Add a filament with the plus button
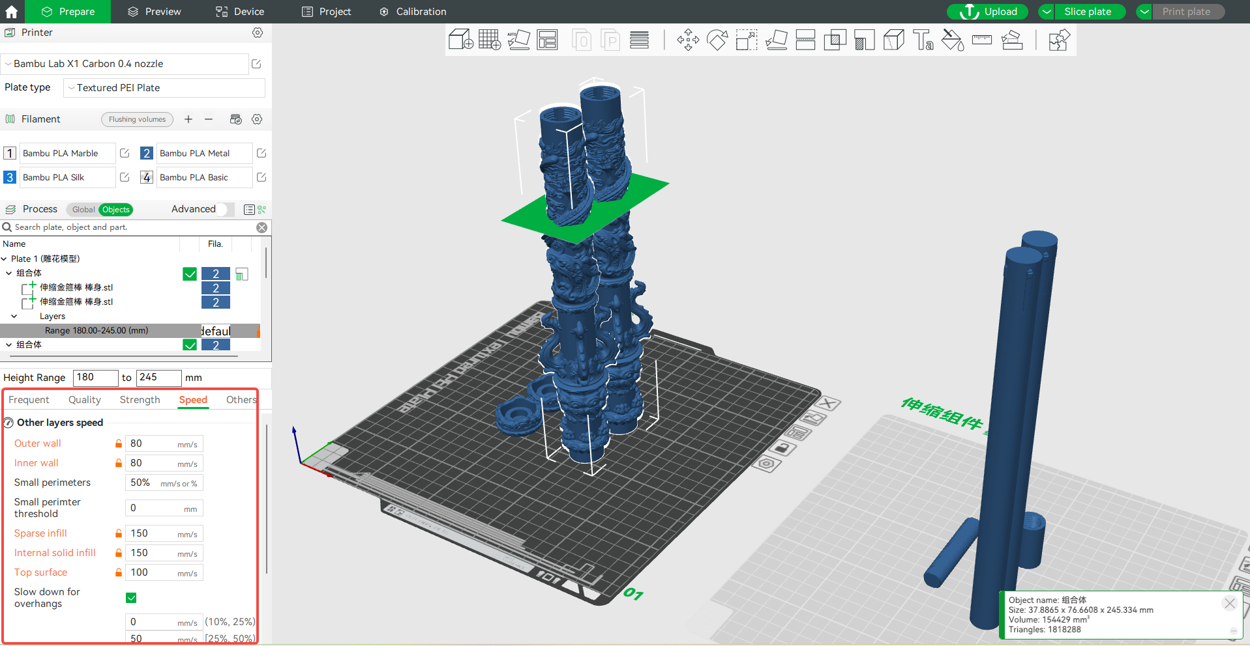This screenshot has width=1250, height=646. tap(188, 119)
